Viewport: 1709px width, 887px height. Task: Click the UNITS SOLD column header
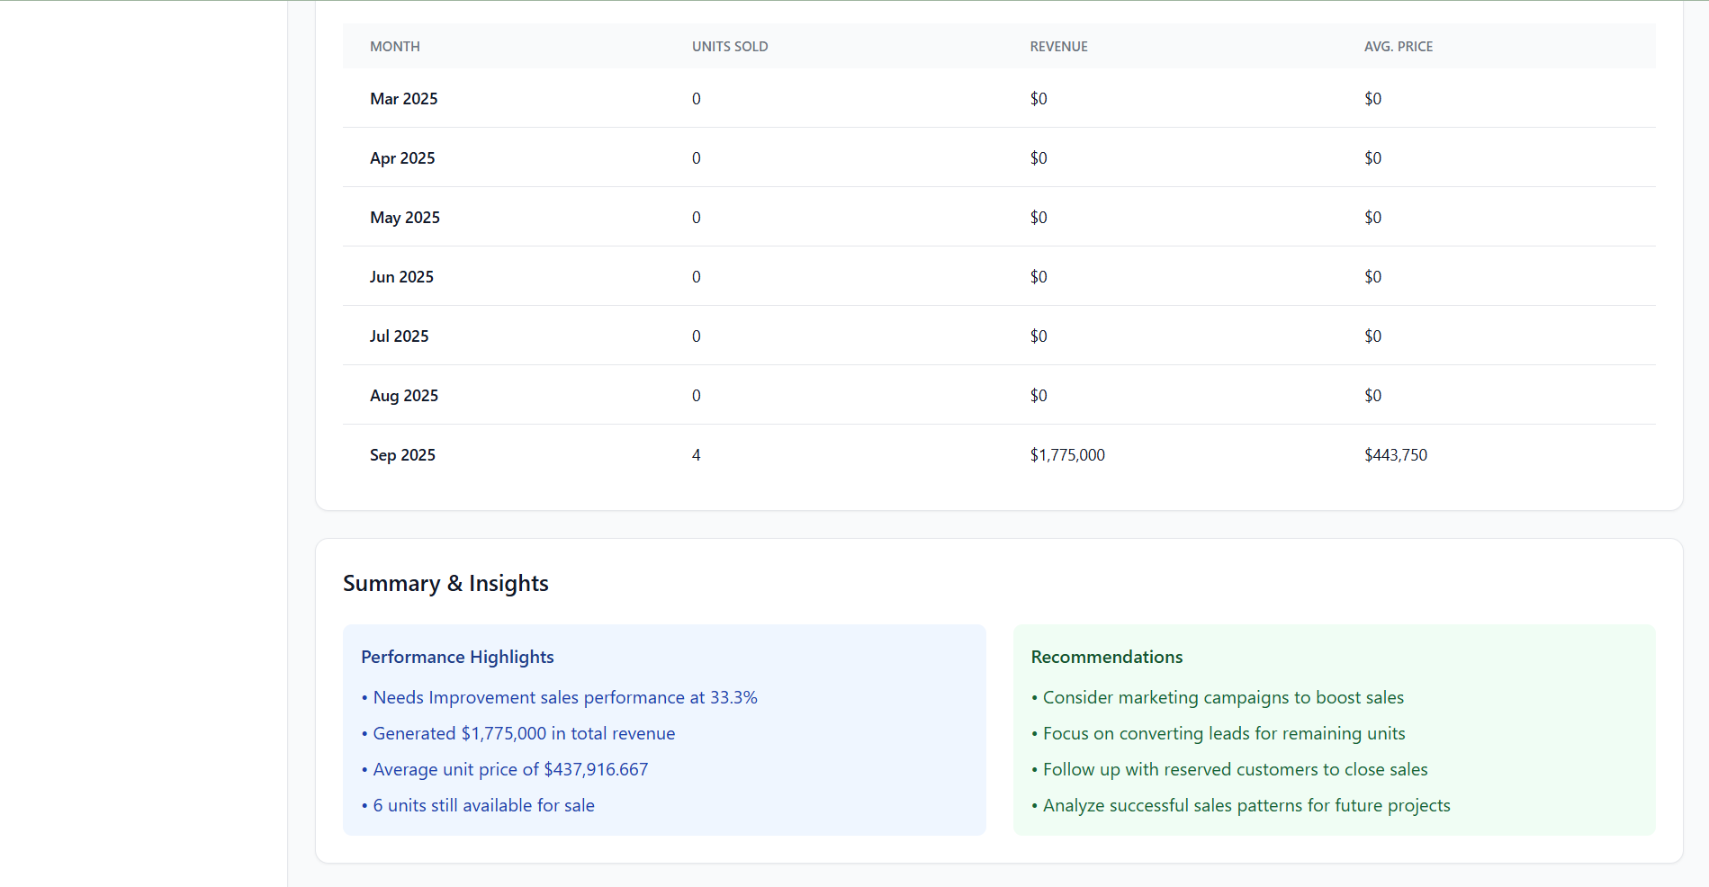729,47
